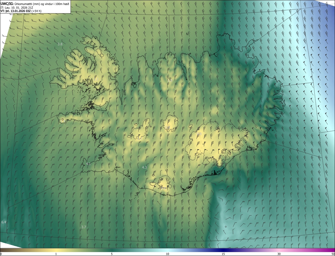335x256 pixels.
Task: Click the '1' tick on the colour scale
Action: (56, 254)
